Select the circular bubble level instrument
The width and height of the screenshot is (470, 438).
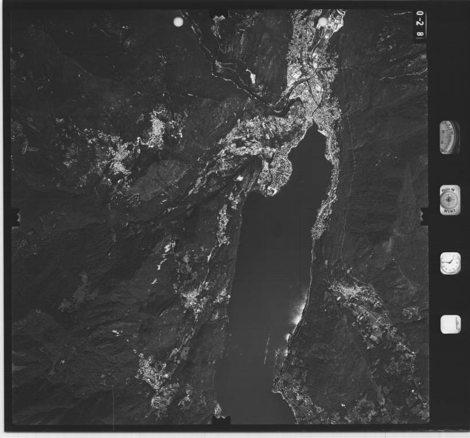coord(450,200)
